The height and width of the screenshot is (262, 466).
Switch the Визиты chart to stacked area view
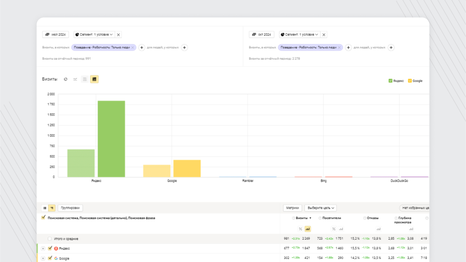click(85, 79)
